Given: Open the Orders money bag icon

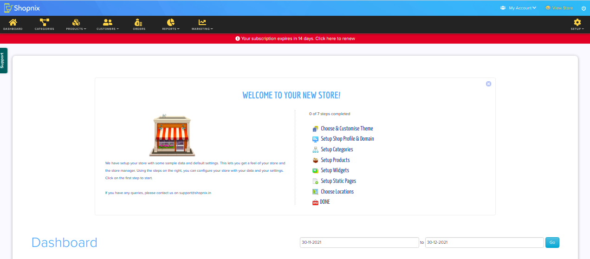Looking at the screenshot, I should [x=139, y=22].
